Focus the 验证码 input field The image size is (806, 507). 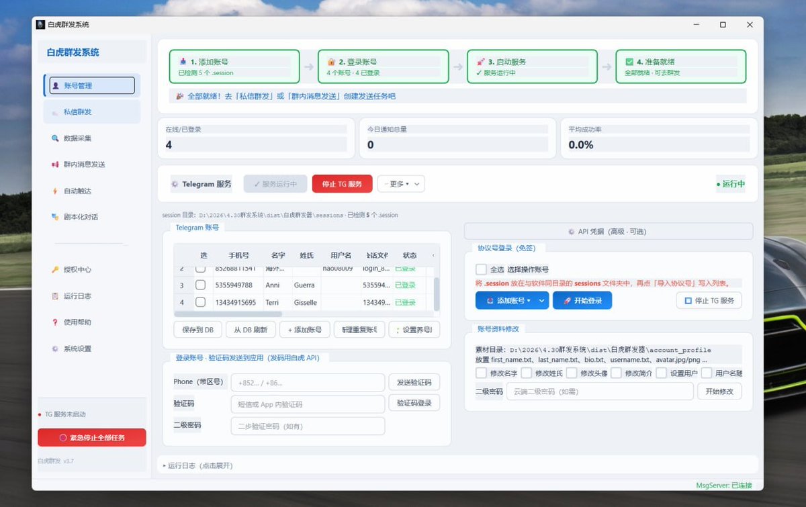click(x=308, y=404)
